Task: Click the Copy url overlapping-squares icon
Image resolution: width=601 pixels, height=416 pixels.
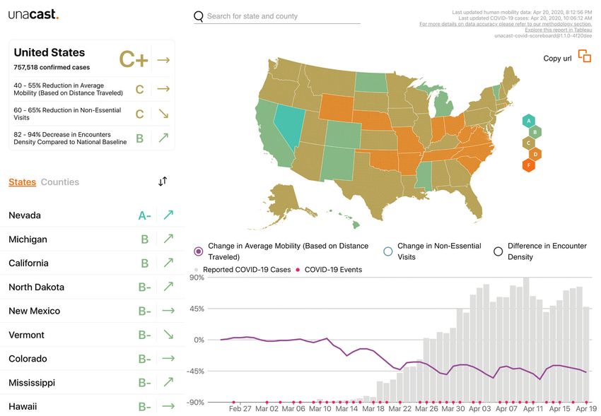Action: coord(585,57)
